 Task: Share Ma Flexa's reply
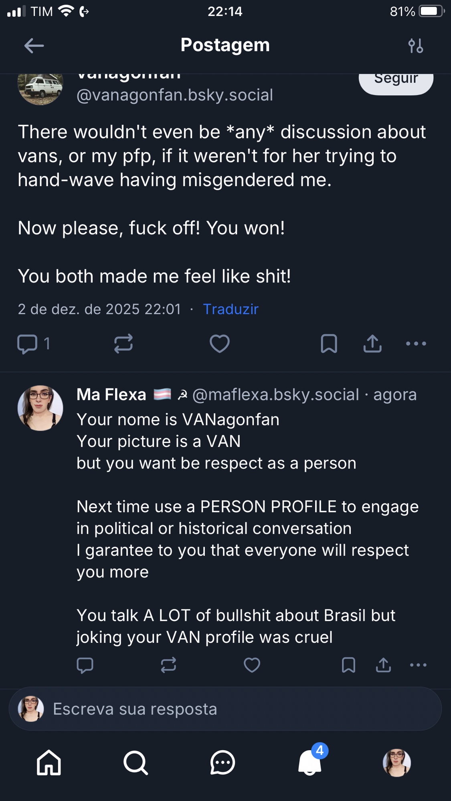coord(383,665)
